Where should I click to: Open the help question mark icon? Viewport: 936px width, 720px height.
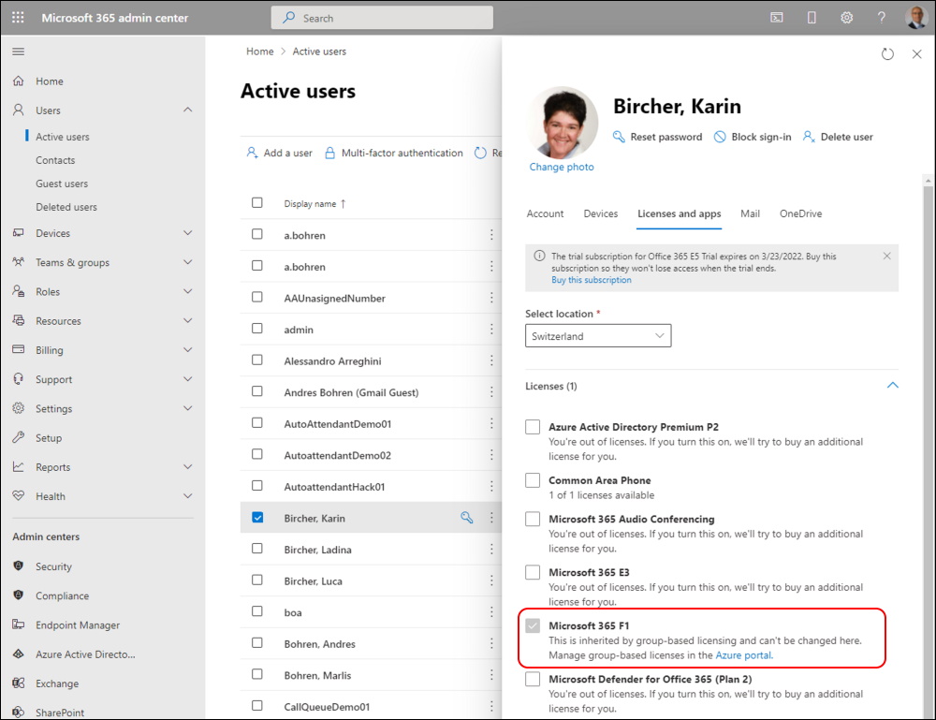pos(881,17)
